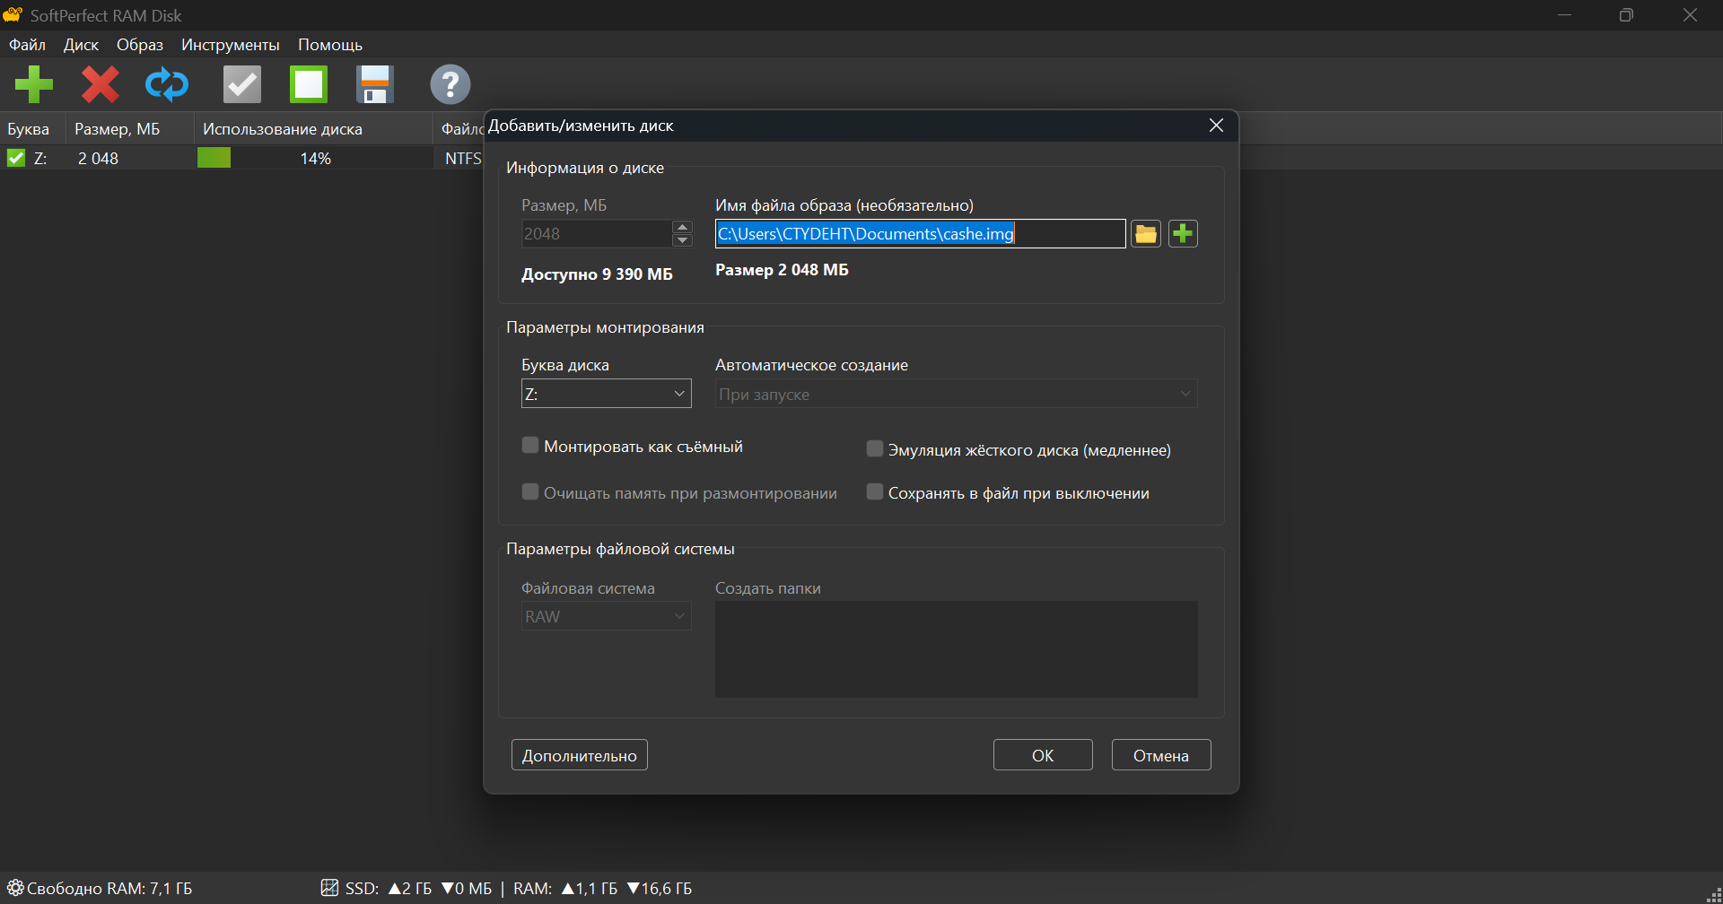Click the Дополнительно button

[x=580, y=755]
